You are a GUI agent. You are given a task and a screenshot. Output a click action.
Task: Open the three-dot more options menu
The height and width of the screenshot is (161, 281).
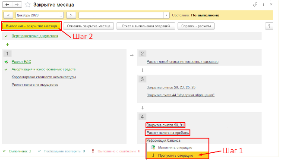[263, 4]
